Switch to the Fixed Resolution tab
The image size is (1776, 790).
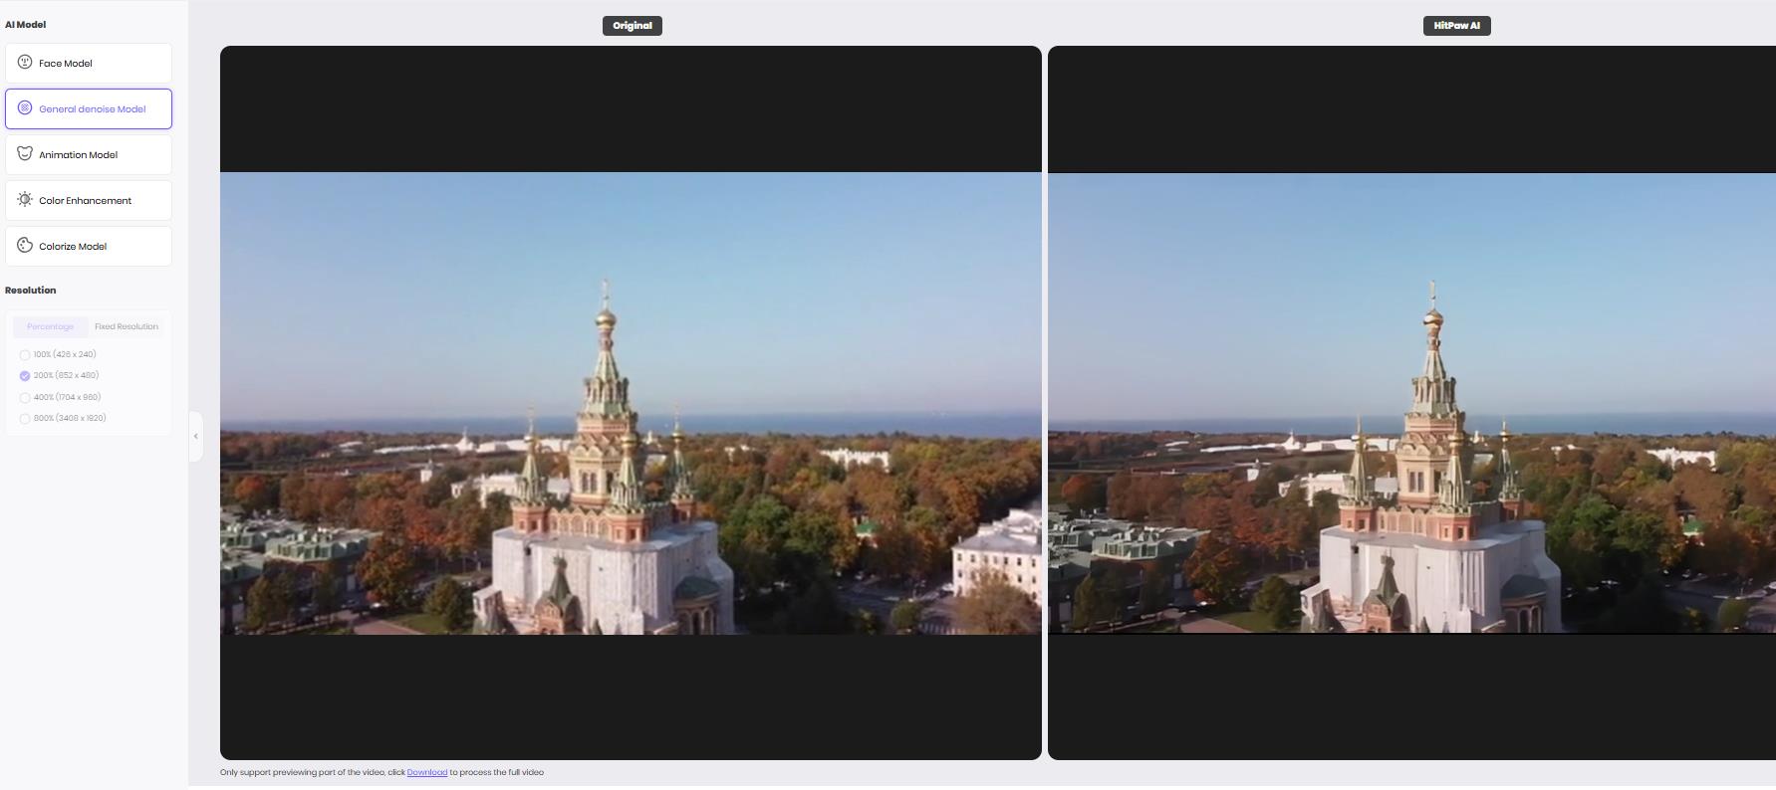click(x=127, y=326)
